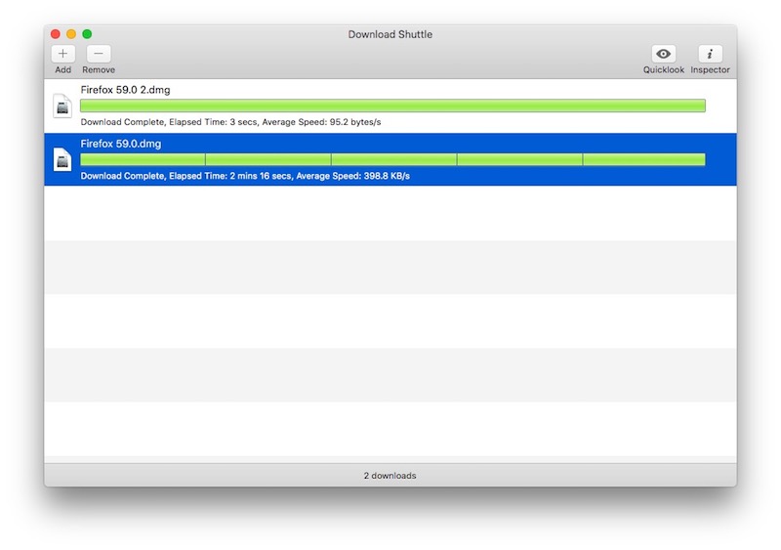Click the Add label in toolbar

click(62, 69)
